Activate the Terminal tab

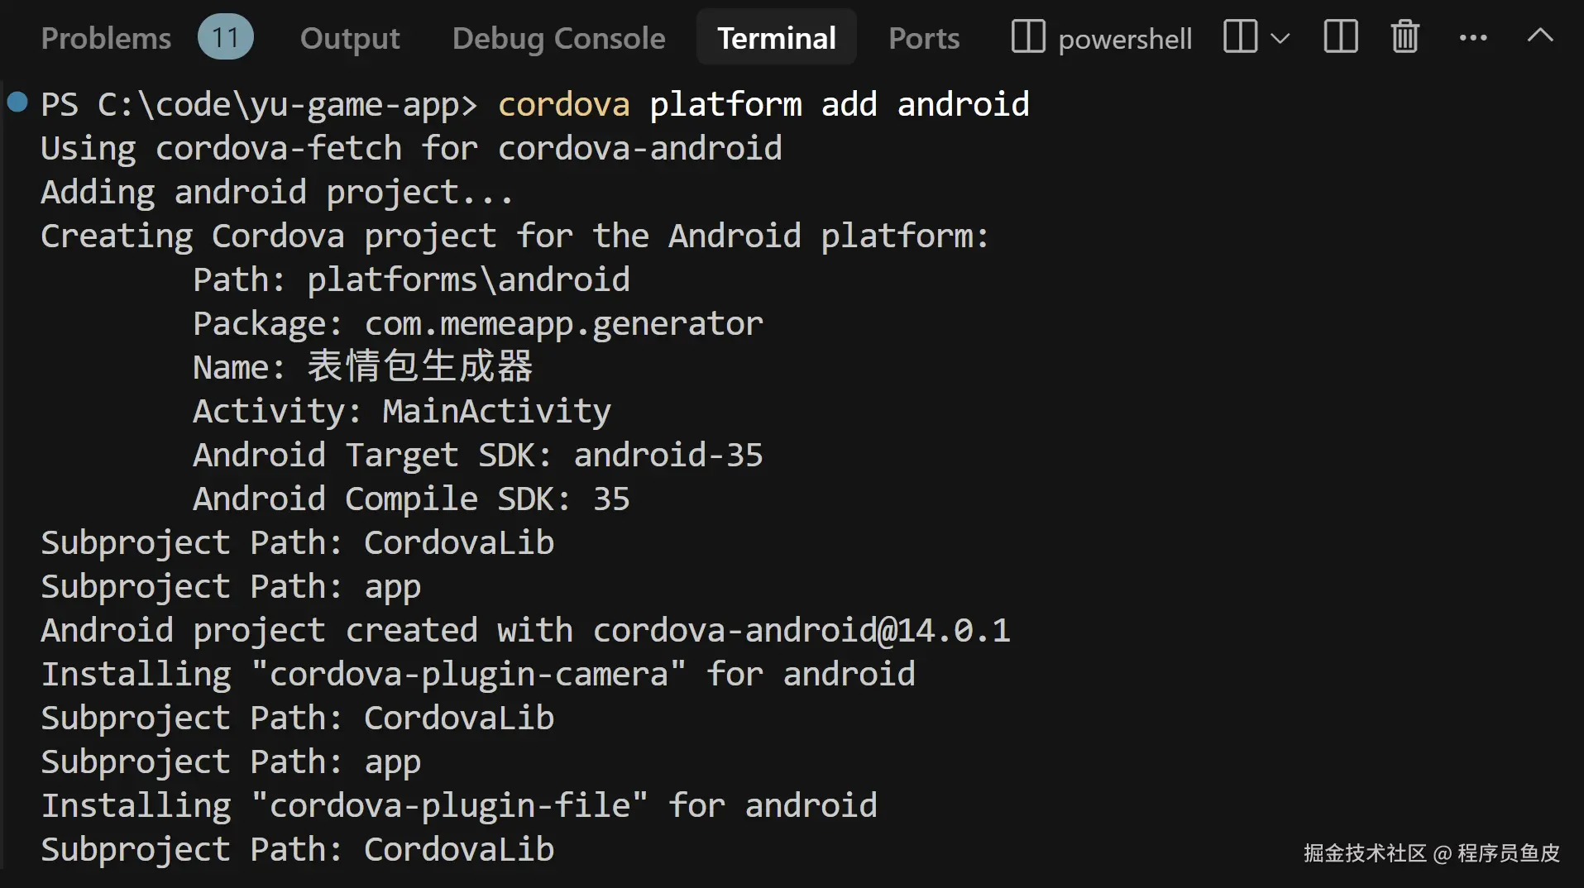[776, 38]
